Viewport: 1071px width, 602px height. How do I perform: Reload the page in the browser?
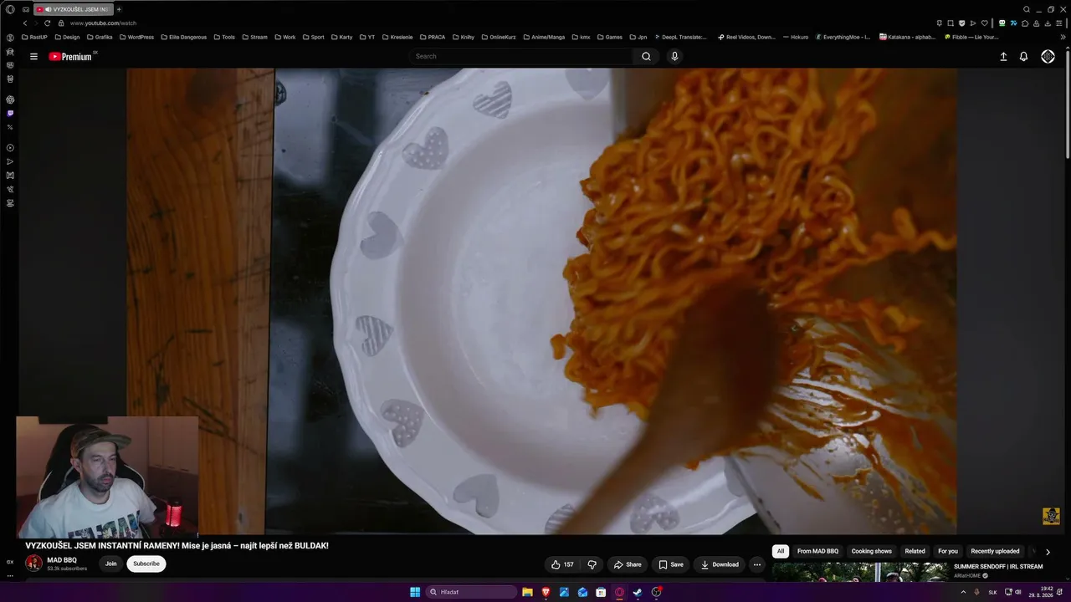[47, 23]
